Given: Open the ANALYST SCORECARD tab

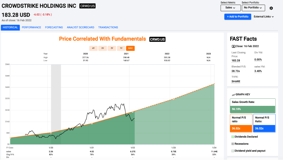Looking at the screenshot, I should (80, 27).
